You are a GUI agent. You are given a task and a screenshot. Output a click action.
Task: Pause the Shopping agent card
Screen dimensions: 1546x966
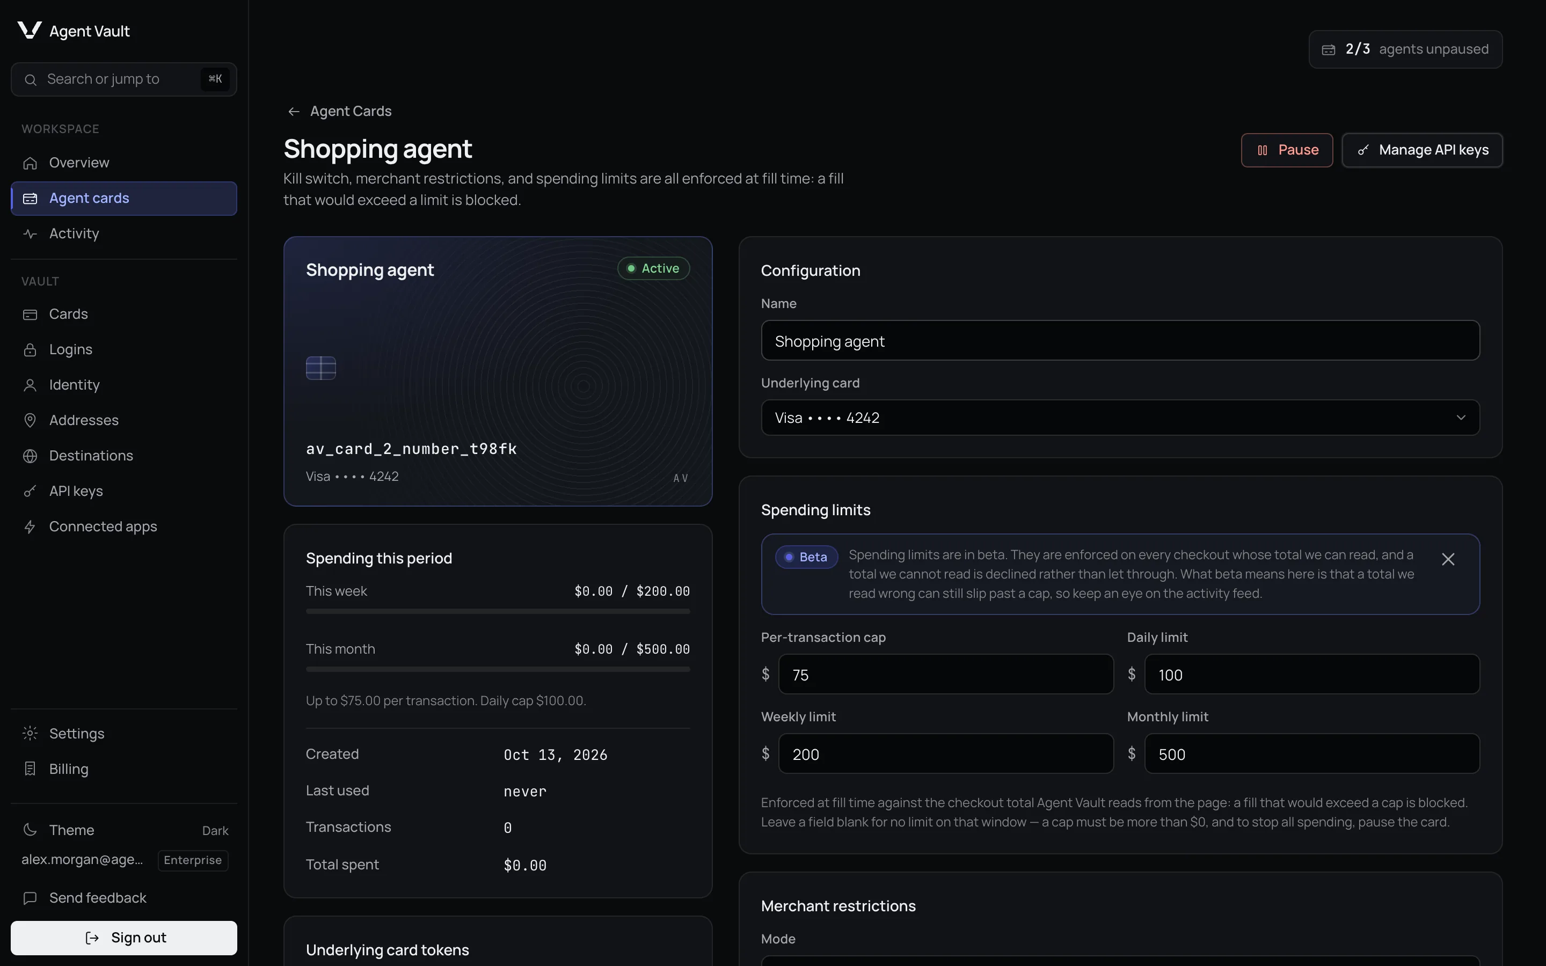point(1287,150)
